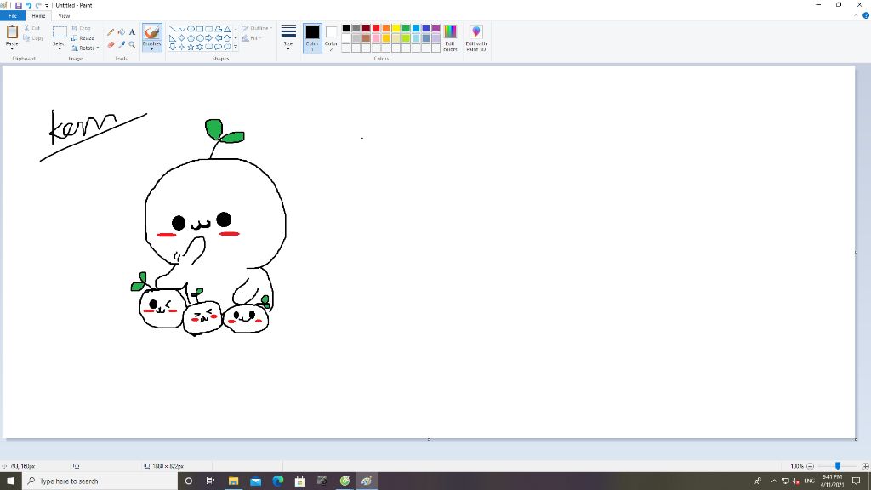Select the Pencil tool
This screenshot has height=490, width=871.
111,32
